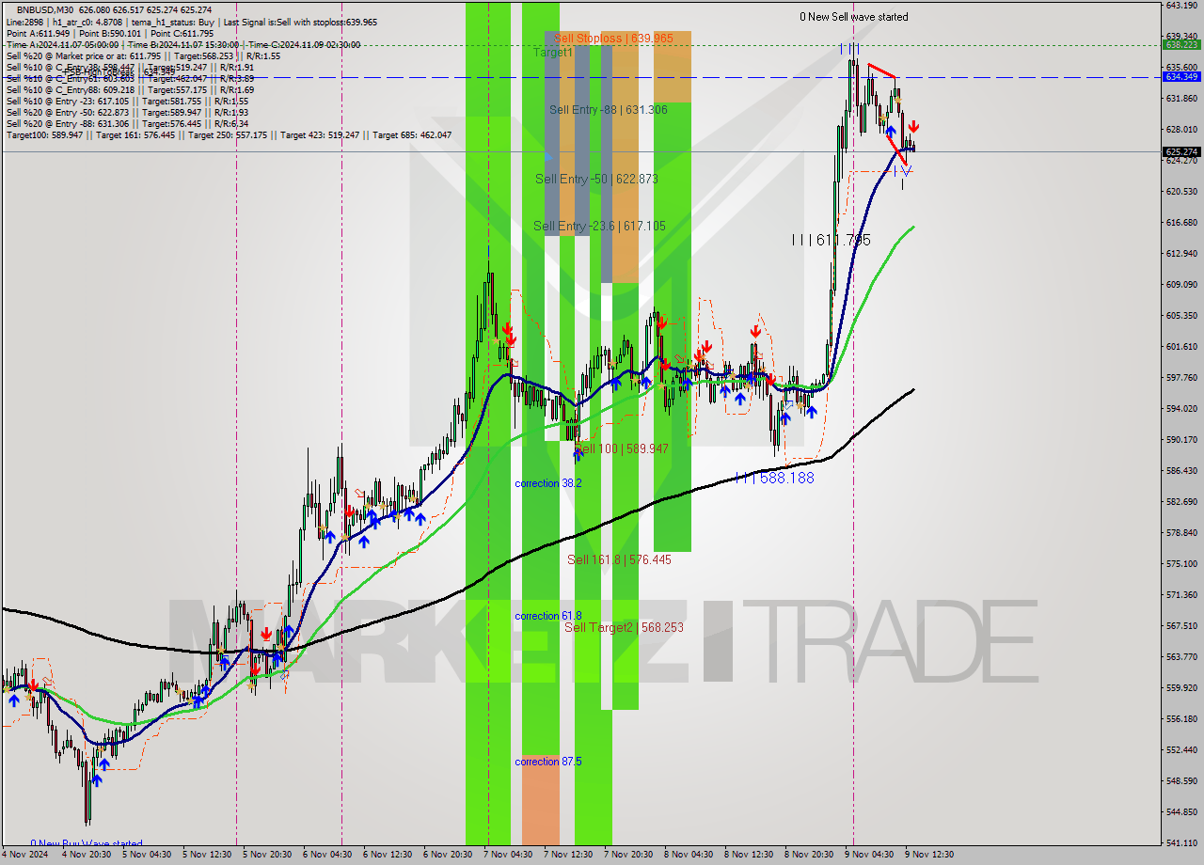This screenshot has height=865, width=1204.
Task: Click the '0 New Buy Wave started' text
Action: pyautogui.click(x=87, y=844)
